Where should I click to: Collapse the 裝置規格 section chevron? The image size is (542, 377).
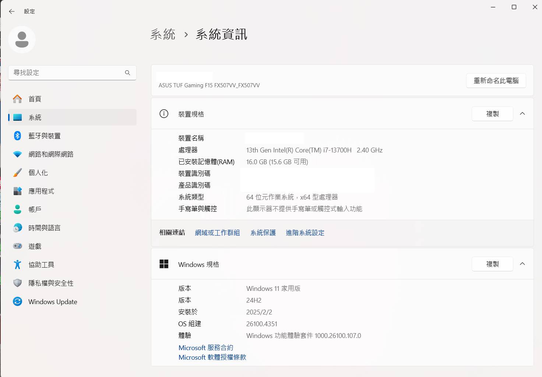(x=522, y=114)
